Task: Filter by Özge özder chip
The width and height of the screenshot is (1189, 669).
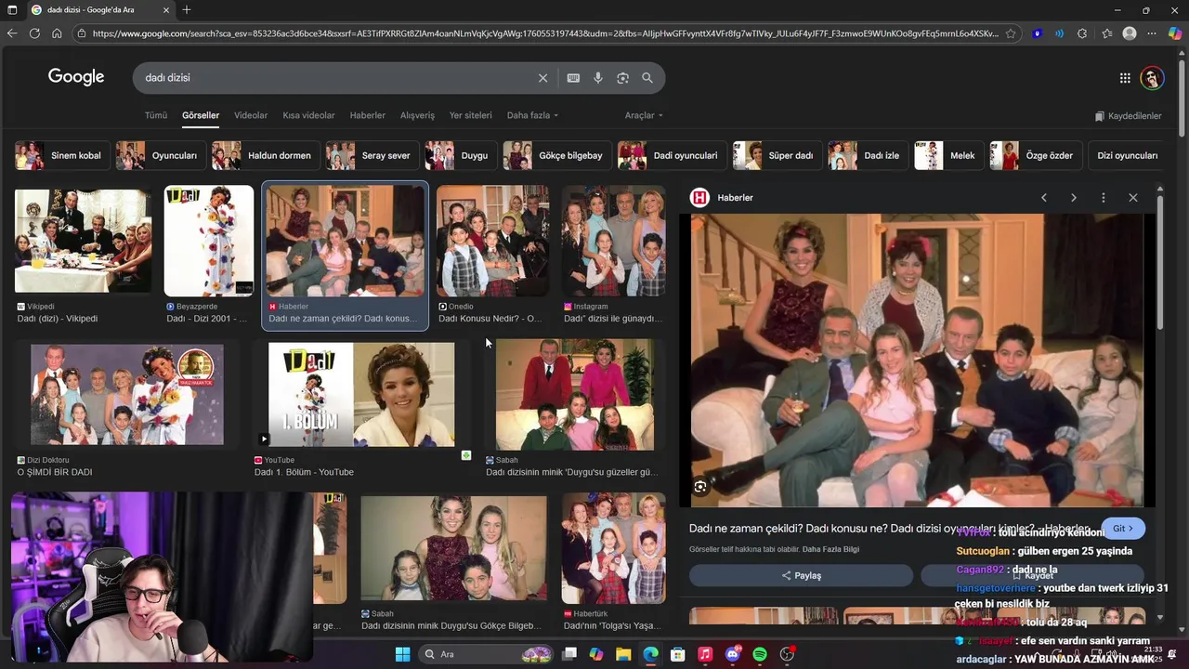Action: pos(1036,155)
